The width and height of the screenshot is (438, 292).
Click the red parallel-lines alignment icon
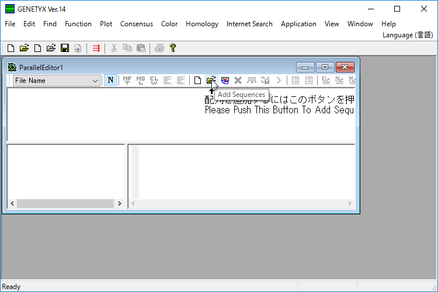(x=96, y=48)
